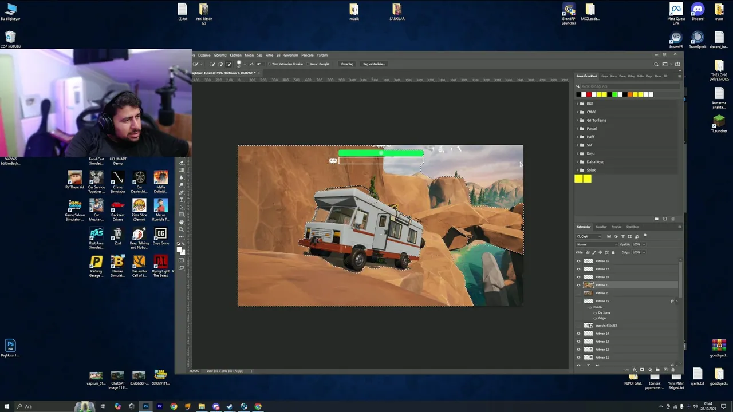The image size is (733, 412).
Task: Expand the RGB swatch folder
Action: coord(577,104)
